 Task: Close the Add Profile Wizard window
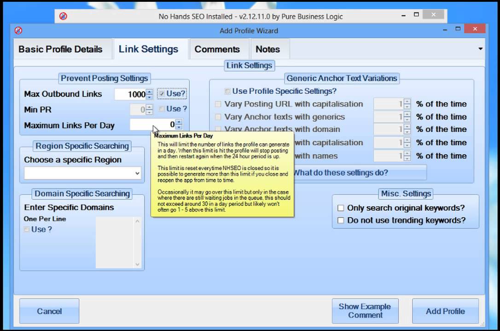[475, 29]
